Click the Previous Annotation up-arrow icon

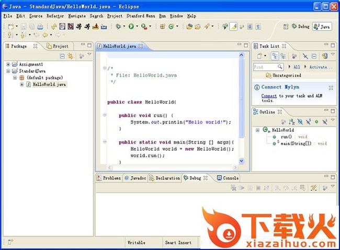(23, 35)
